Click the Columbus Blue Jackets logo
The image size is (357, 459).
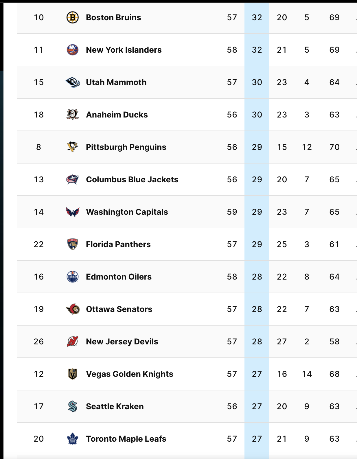point(72,180)
